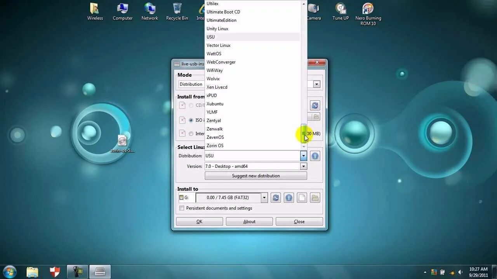
Task: Choose Xubuntu from distribution list
Action: click(253, 104)
